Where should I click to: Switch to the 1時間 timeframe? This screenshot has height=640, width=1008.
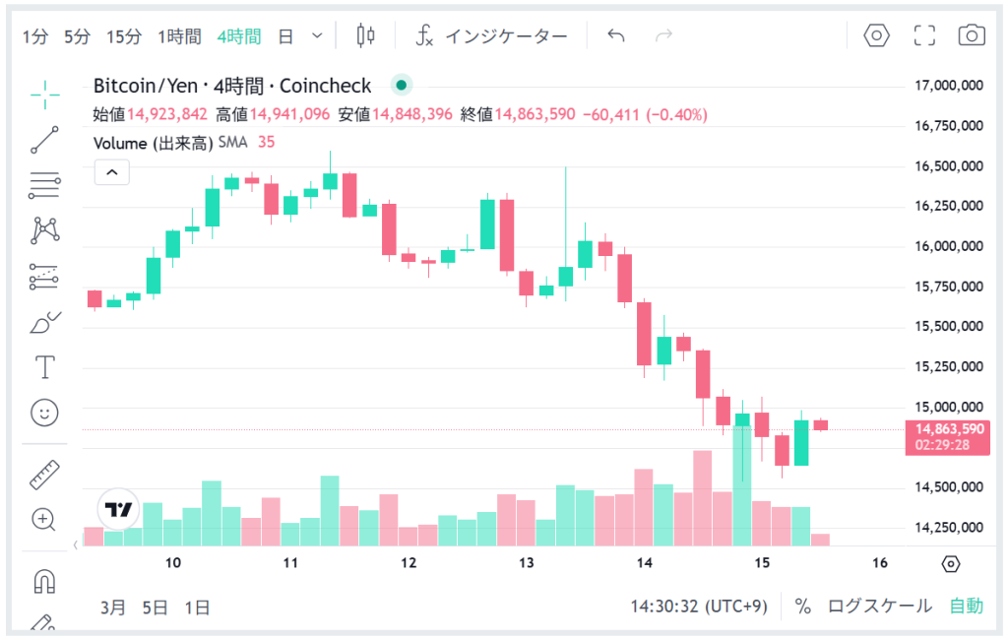click(179, 36)
